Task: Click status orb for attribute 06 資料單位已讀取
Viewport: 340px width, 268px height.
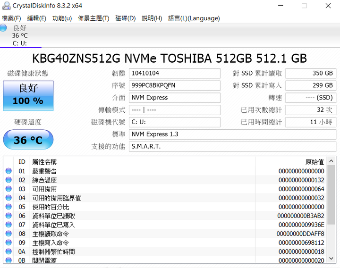Action: [x=8, y=216]
